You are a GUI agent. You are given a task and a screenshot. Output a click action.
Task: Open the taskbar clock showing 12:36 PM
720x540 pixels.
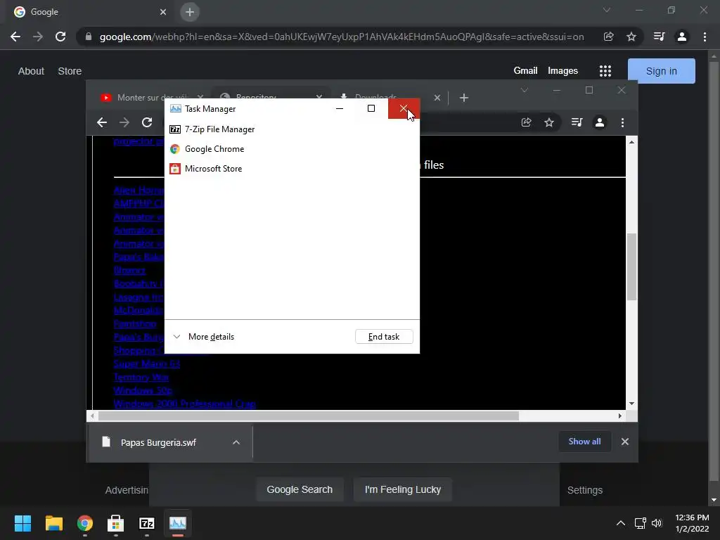coord(692,523)
